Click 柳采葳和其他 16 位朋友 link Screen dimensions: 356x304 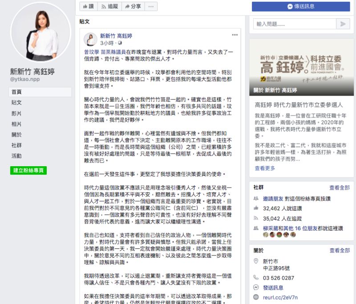[290, 228]
